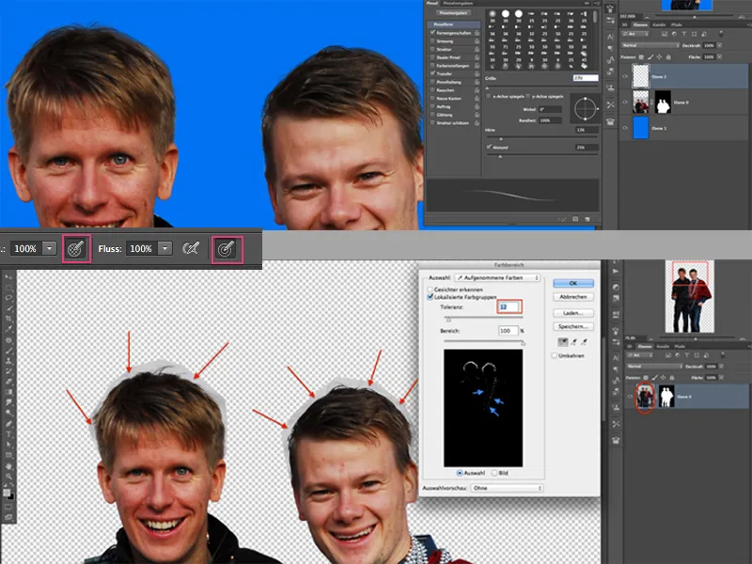Open the Fluss percentage dropdown arrow

[165, 249]
